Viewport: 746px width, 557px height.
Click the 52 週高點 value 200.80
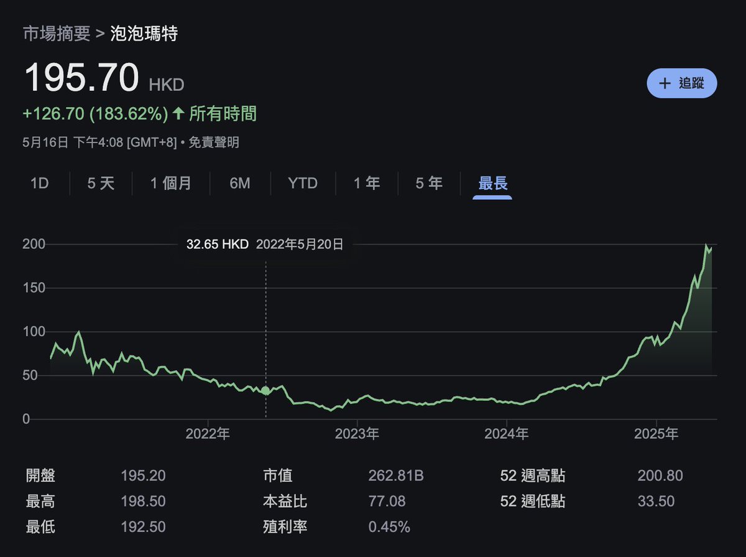[x=660, y=476]
